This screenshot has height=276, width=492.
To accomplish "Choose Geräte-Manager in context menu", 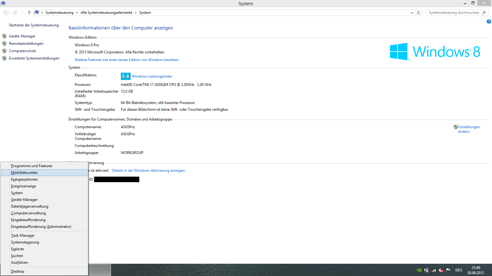I will (x=44, y=200).
